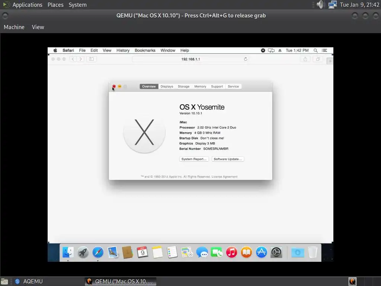381x286 pixels.
Task: Click the round black menu bar icon
Action: pos(263,50)
